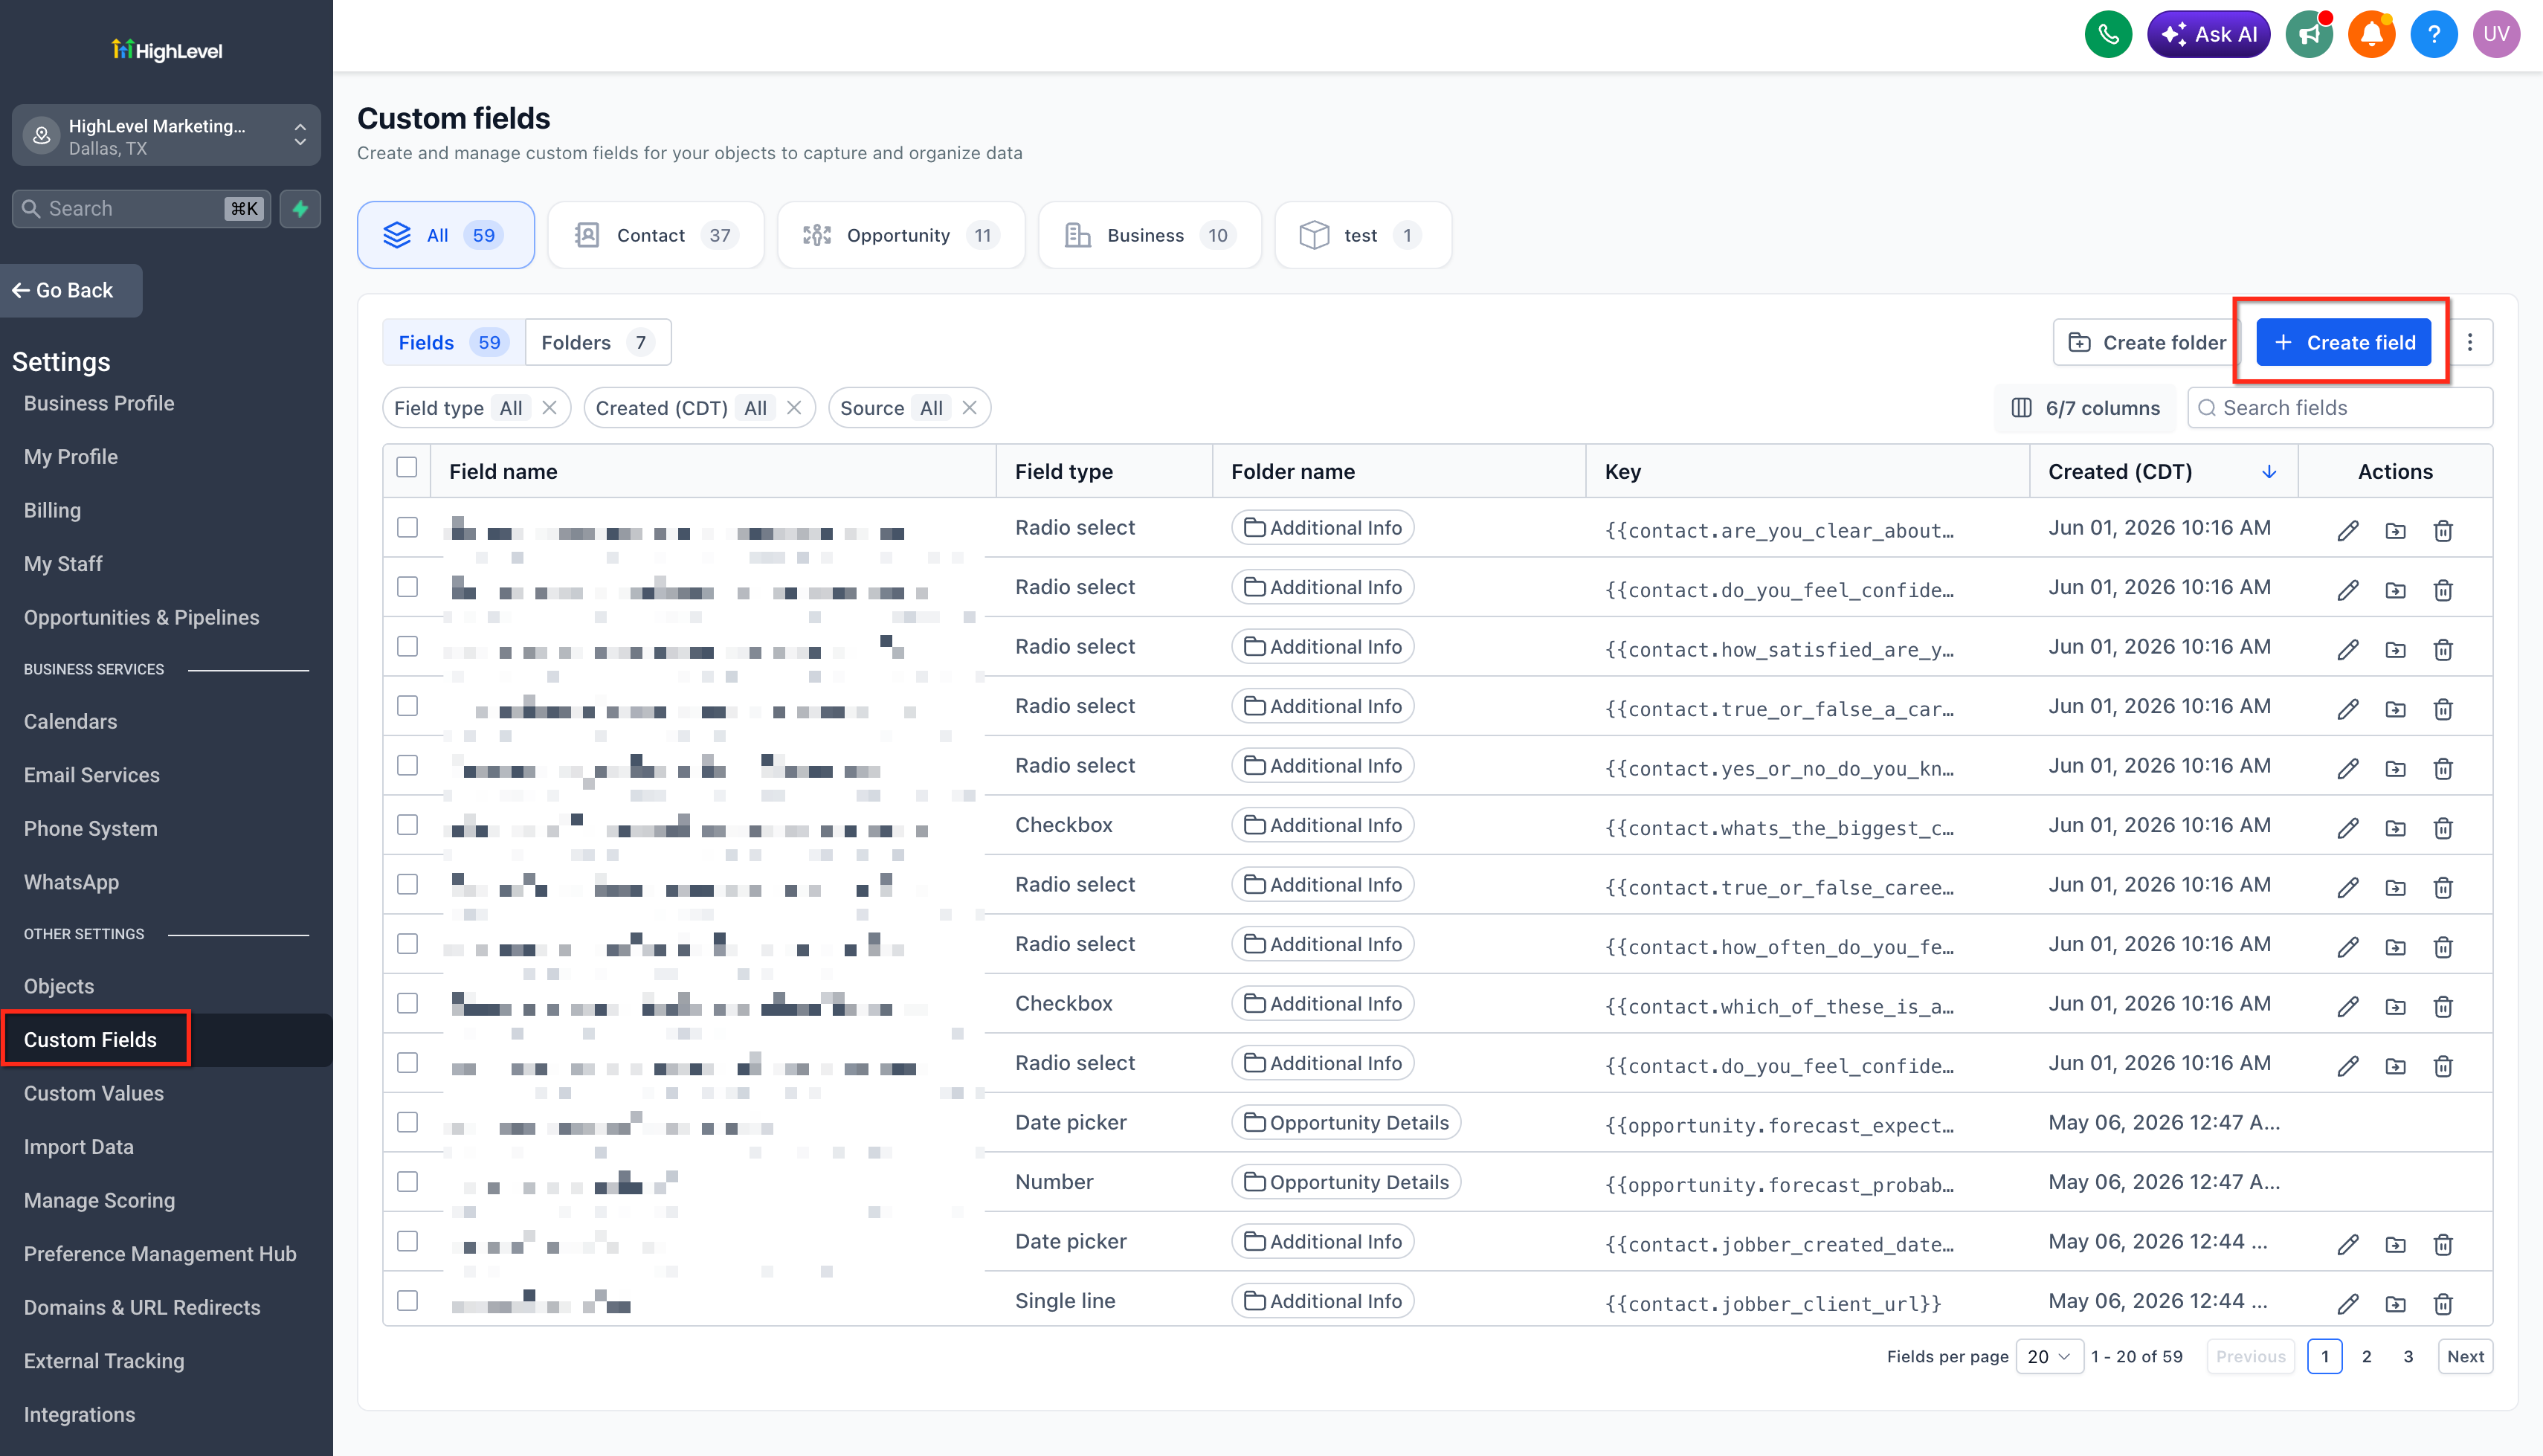
Task: Clear the Field type filter
Action: tap(549, 408)
